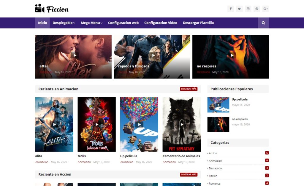
Task: Expand the Desplegable dropdown menu
Action: pyautogui.click(x=64, y=23)
